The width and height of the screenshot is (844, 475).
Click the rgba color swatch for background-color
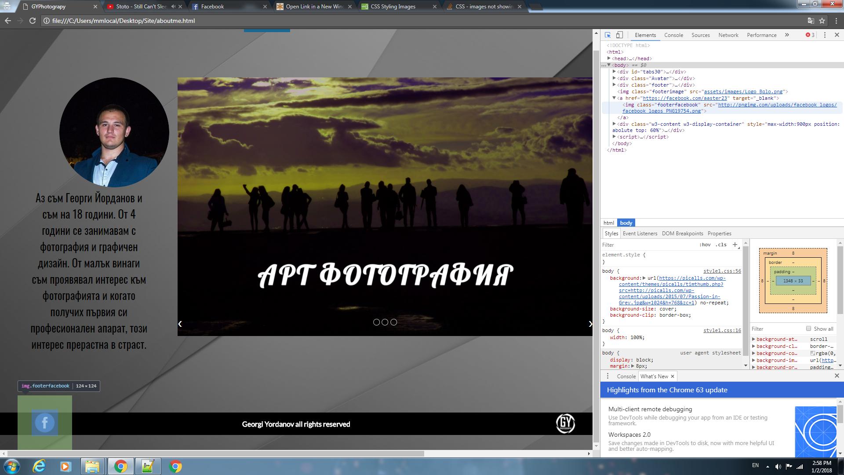coord(813,353)
